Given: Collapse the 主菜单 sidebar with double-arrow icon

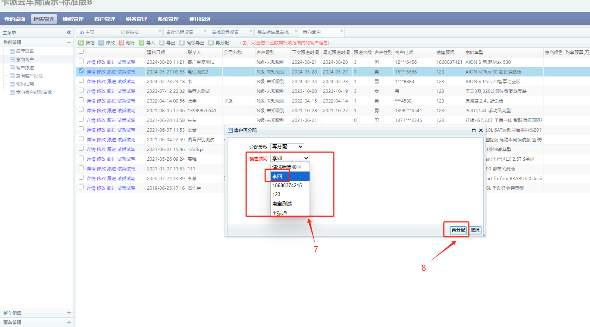Looking at the screenshot, I should pyautogui.click(x=69, y=32).
